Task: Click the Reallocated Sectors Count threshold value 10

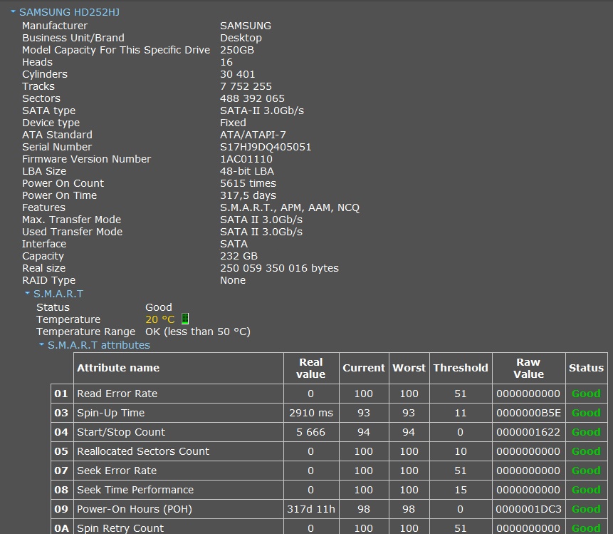Action: tap(461, 451)
